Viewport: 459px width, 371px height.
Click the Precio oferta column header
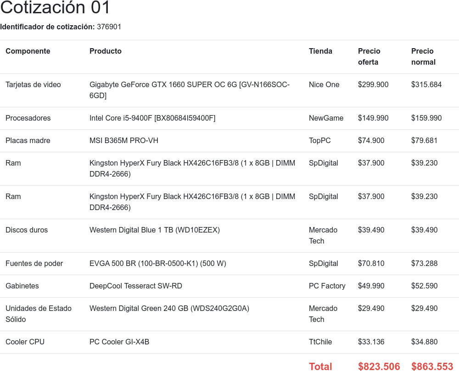coord(369,57)
